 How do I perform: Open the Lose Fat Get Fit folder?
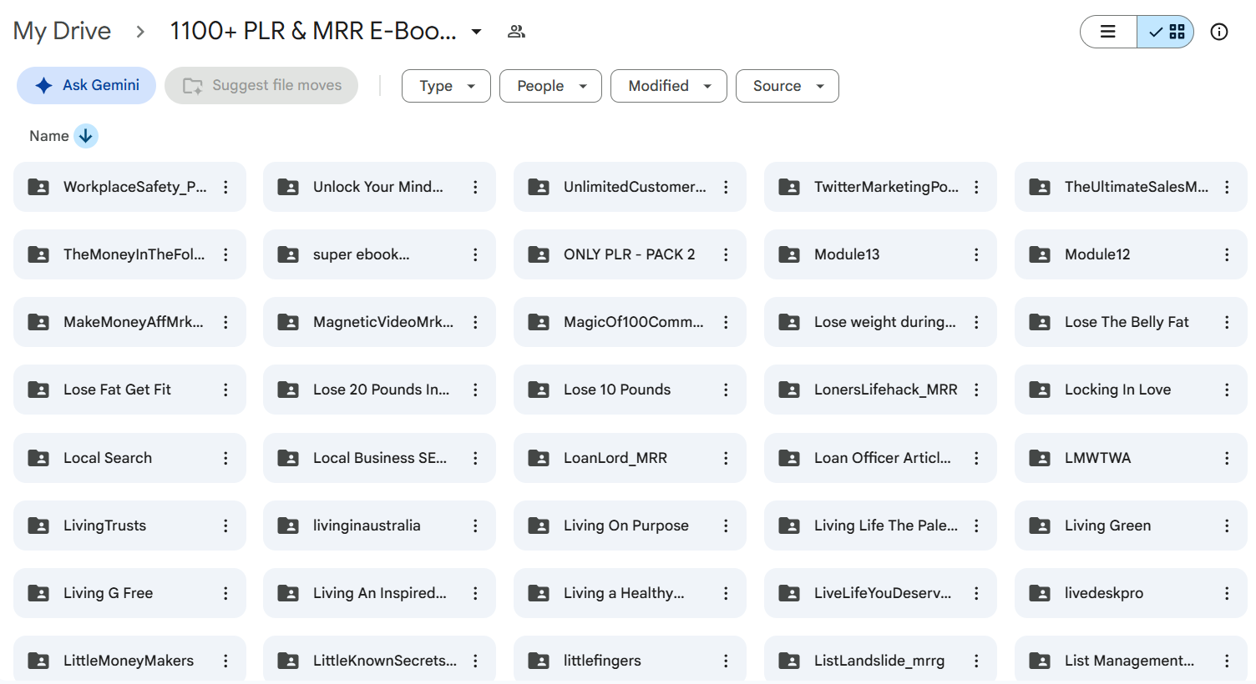[x=129, y=390]
